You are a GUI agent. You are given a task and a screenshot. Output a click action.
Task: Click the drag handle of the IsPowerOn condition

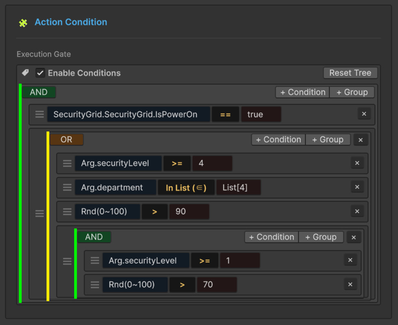click(39, 114)
